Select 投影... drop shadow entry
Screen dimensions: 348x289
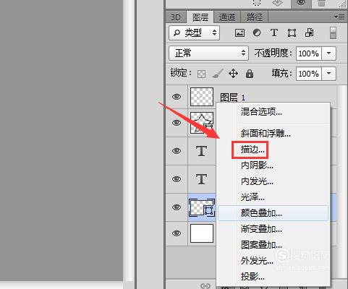pos(273,277)
